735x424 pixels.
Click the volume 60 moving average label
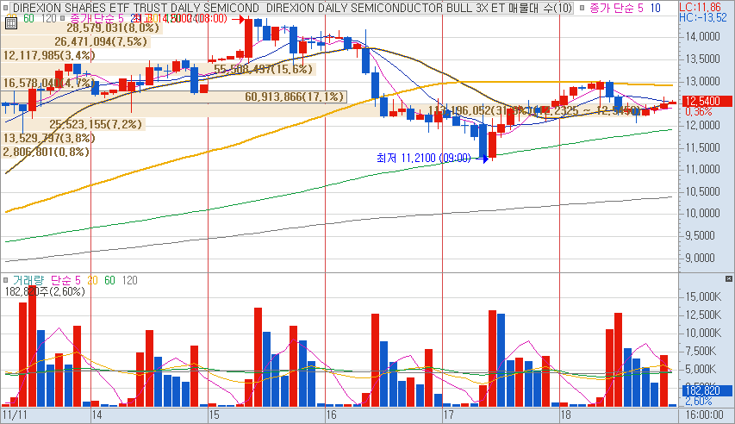click(x=109, y=280)
